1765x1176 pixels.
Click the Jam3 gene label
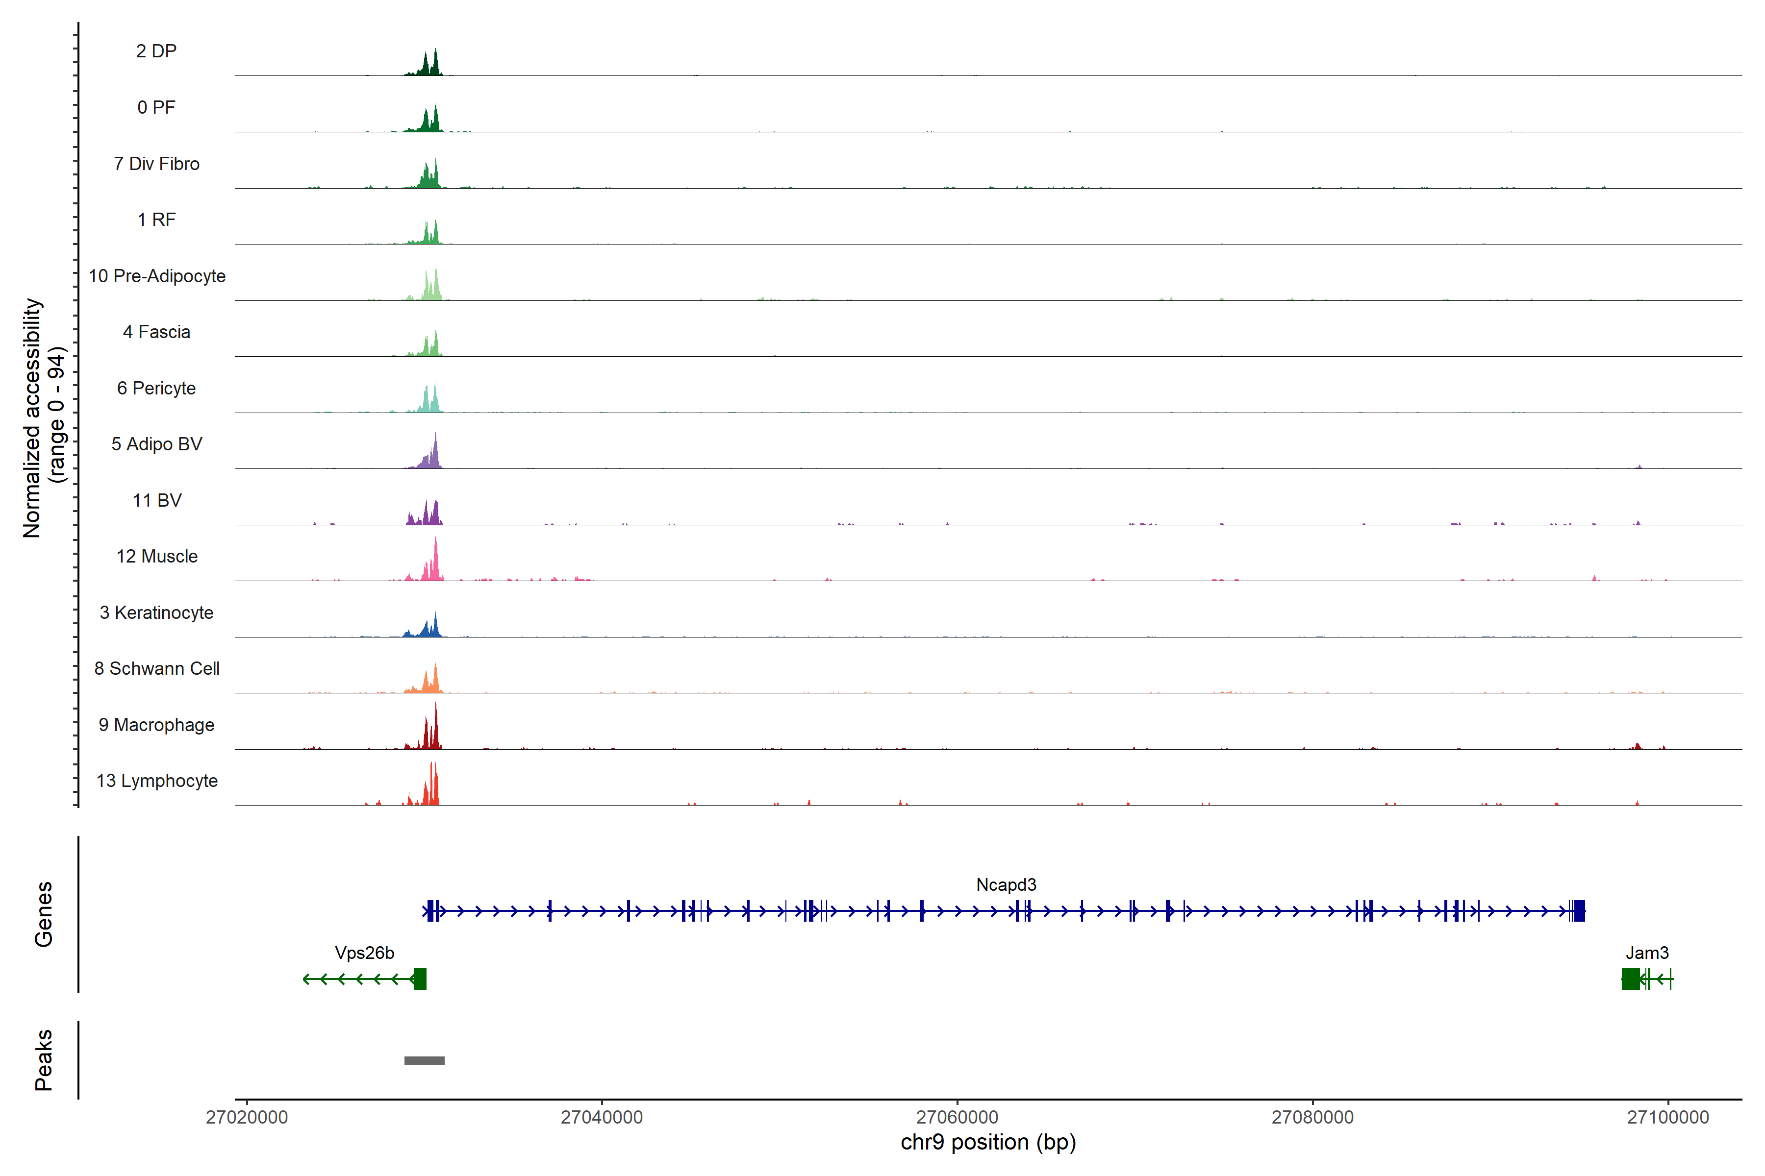point(1646,953)
